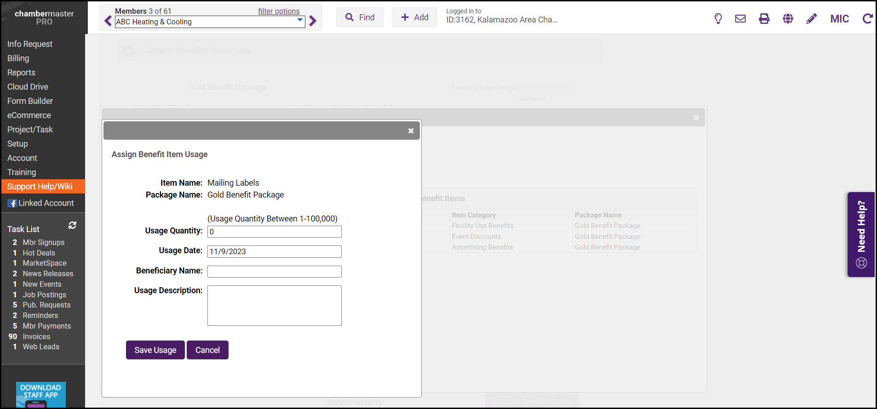
Task: Open the filter options link
Action: point(279,11)
